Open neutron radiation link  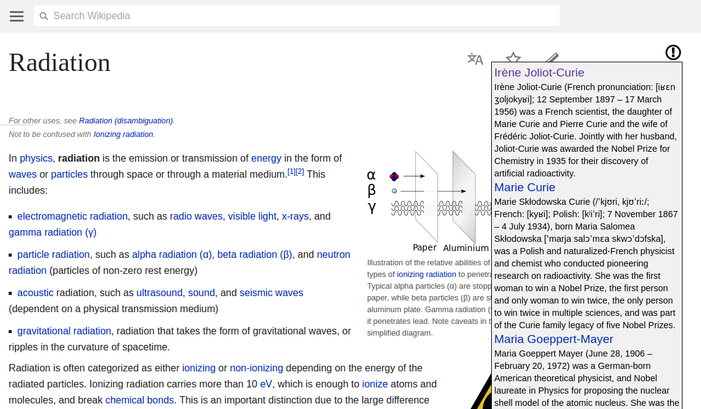tap(333, 255)
